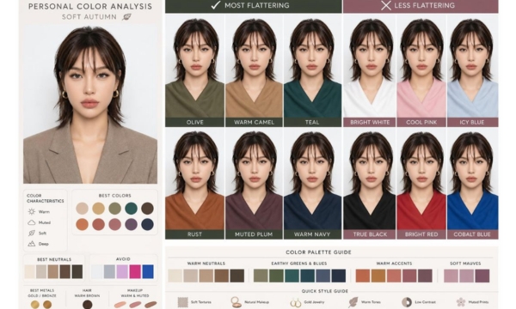Click the 'BEST NEUTRALS' label
This screenshot has width=516, height=309.
pyautogui.click(x=54, y=259)
